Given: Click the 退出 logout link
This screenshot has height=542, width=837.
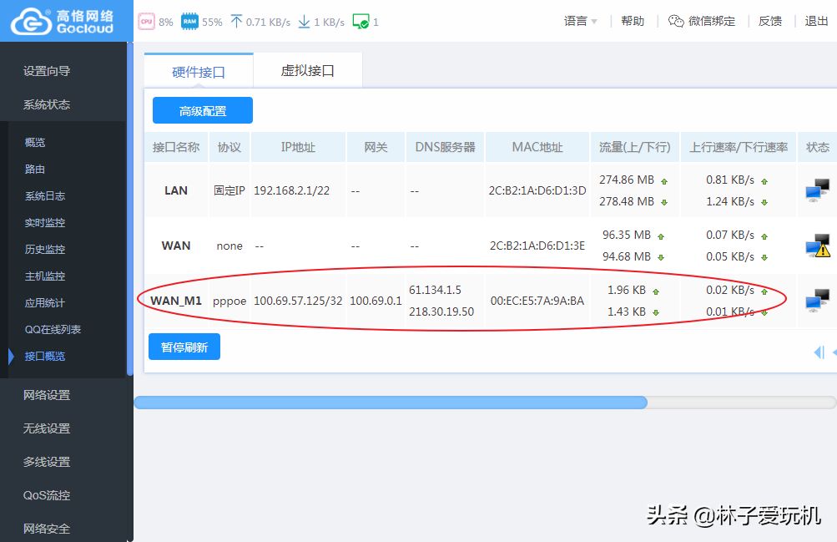Looking at the screenshot, I should (x=816, y=22).
